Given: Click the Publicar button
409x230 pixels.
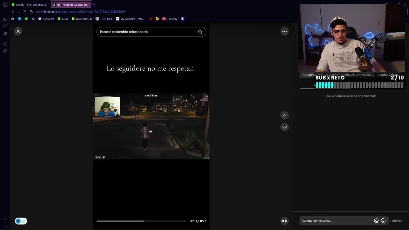Looking at the screenshot, I should click(396, 221).
